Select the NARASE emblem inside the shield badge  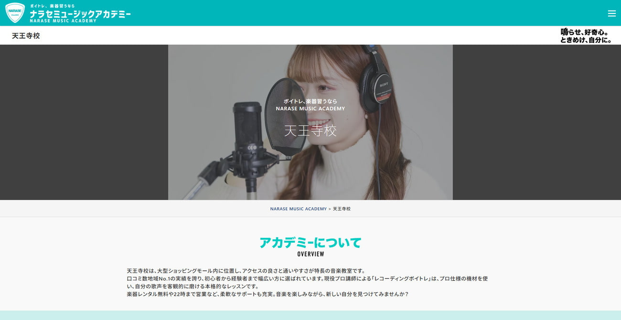14,11
